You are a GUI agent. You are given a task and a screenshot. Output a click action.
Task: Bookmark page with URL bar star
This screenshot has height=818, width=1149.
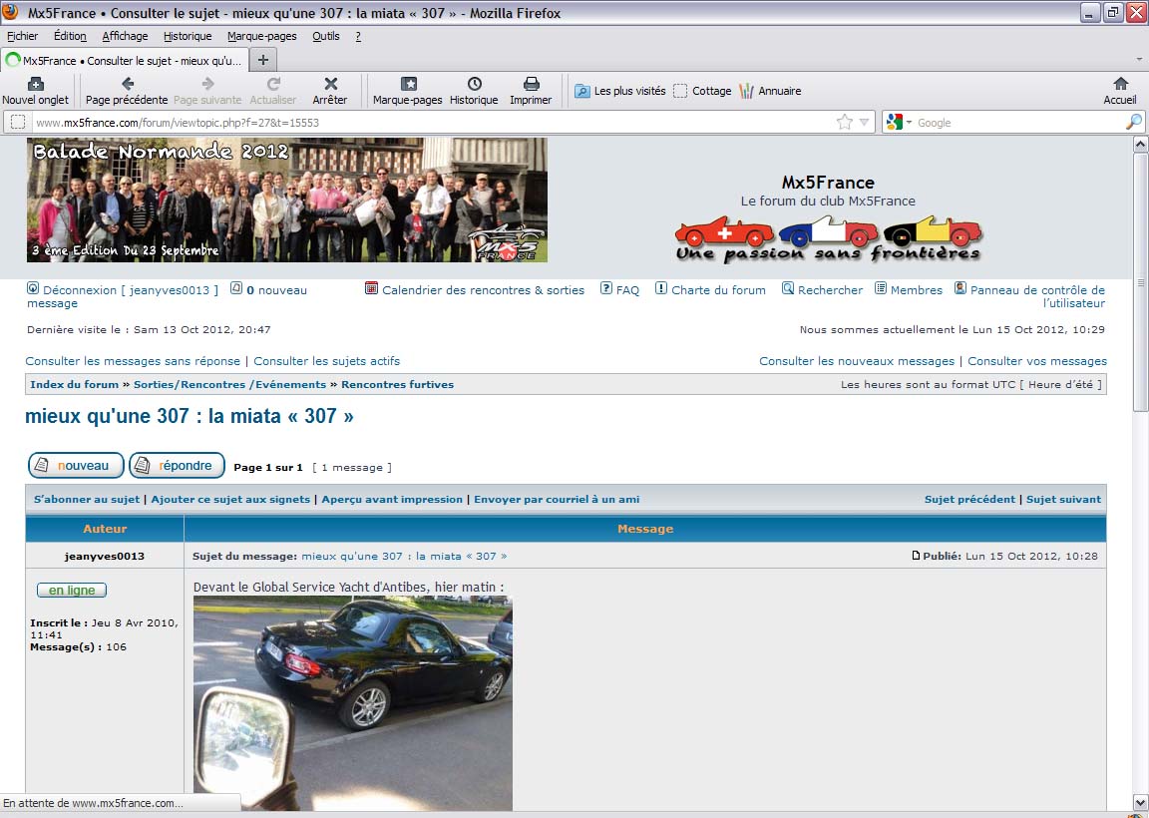coord(844,123)
